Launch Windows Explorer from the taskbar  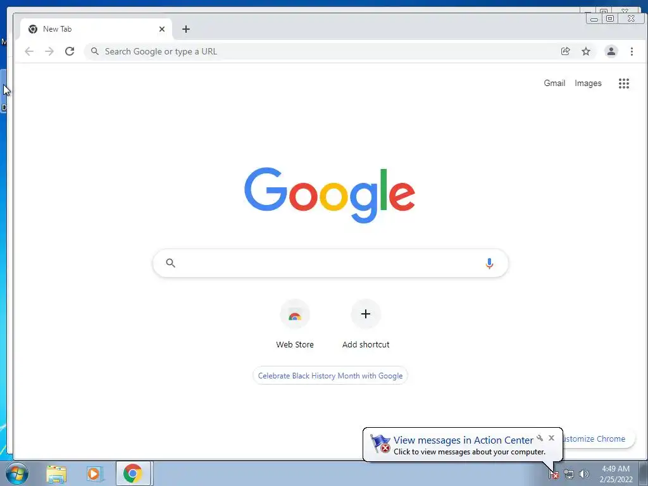point(56,474)
